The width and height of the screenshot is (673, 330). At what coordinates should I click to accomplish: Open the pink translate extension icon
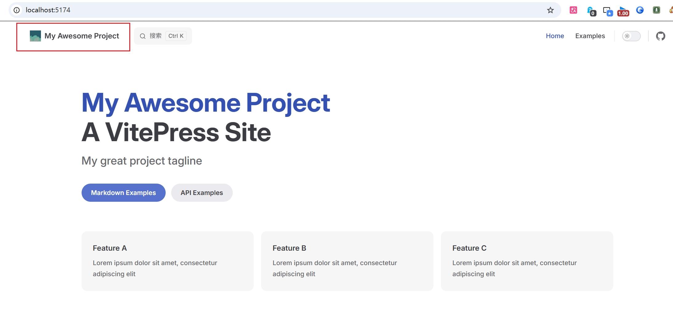[573, 10]
